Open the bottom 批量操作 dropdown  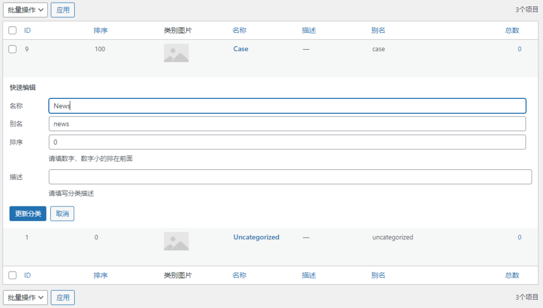[25, 297]
